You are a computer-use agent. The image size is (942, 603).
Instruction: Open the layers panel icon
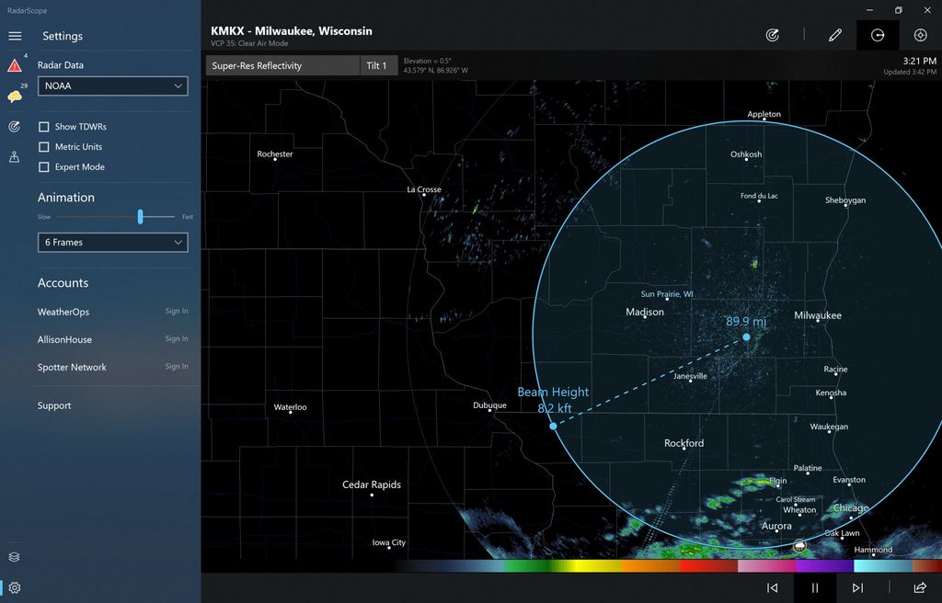click(14, 556)
